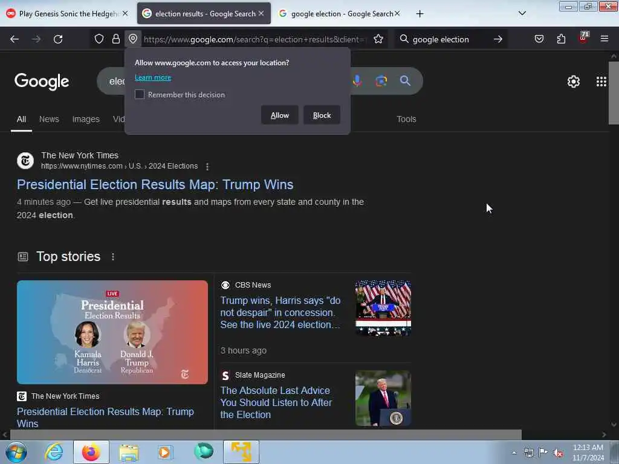Open Slate's Absolute Last Advice story

(x=276, y=402)
